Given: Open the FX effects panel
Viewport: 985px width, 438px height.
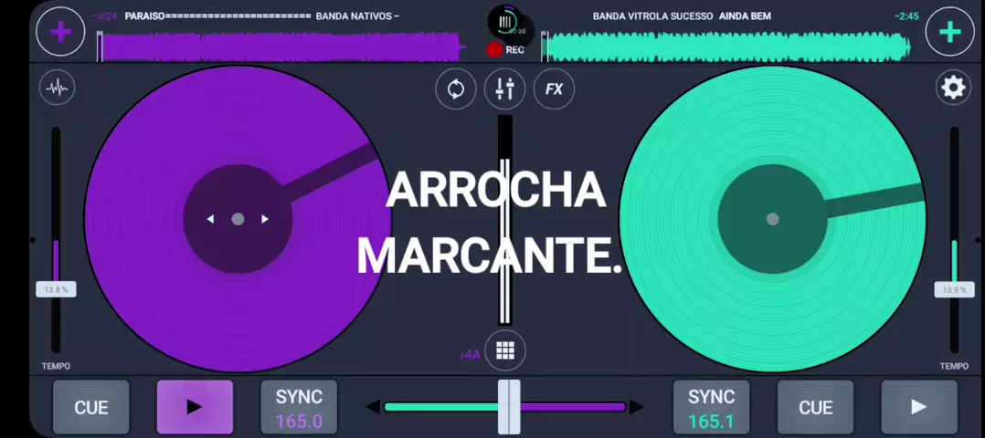Looking at the screenshot, I should pos(554,89).
